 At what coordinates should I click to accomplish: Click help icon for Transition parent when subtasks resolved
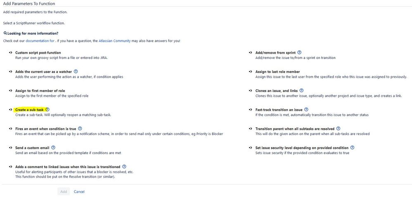coord(339,129)
